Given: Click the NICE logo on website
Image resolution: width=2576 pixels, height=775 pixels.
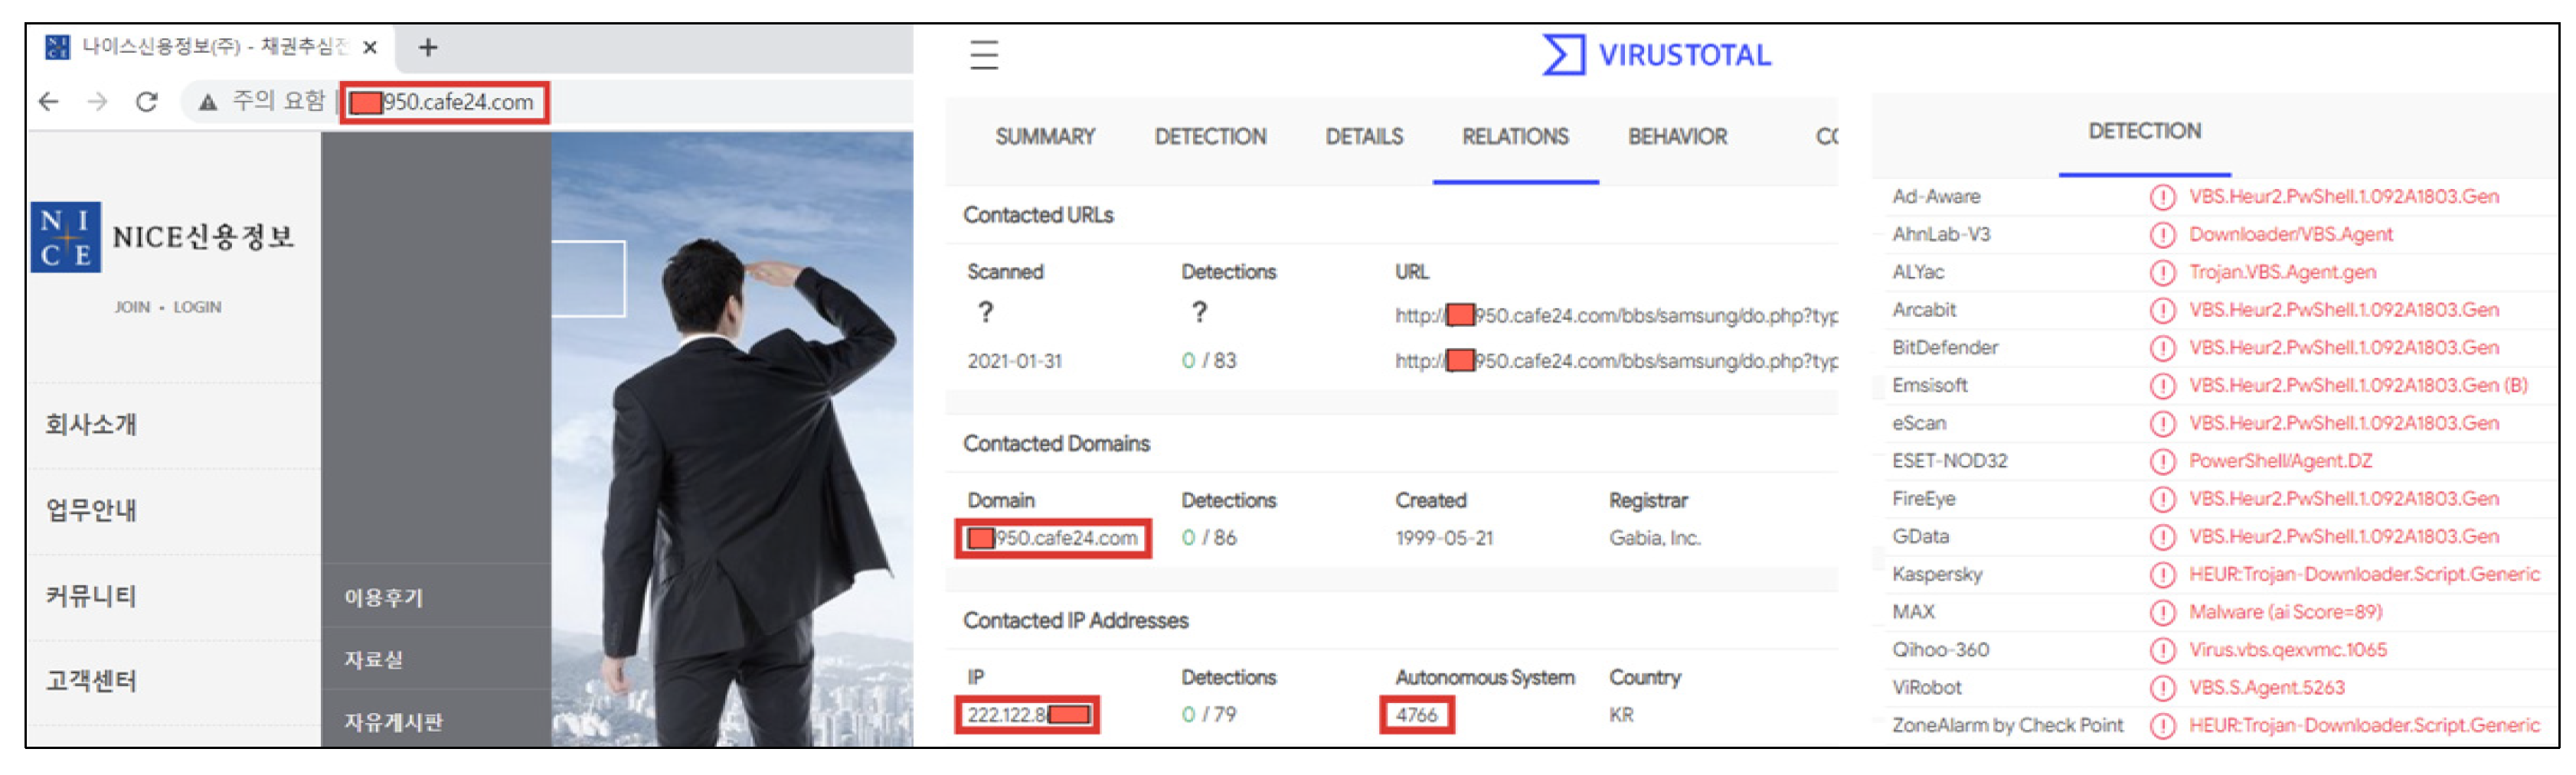Looking at the screenshot, I should [x=66, y=238].
